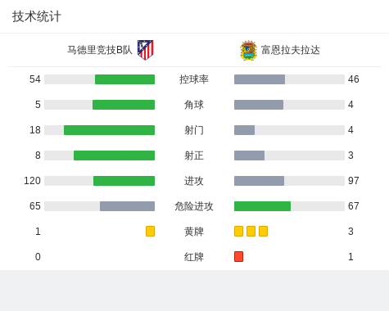This screenshot has height=311, width=389.
Task: Click the away attacks bar showing 97
Action: coord(259,181)
